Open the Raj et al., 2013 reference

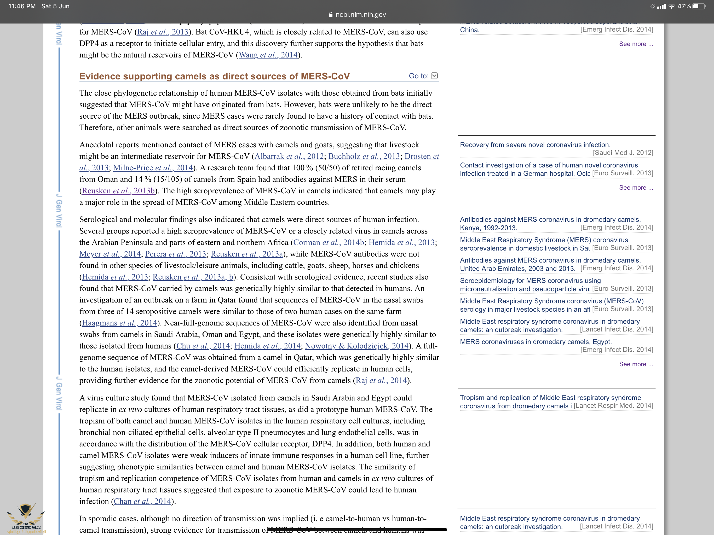tap(163, 32)
